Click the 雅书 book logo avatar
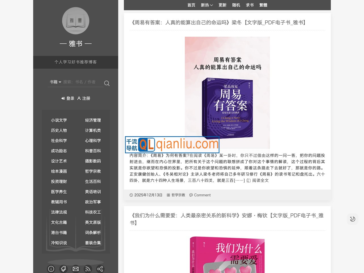Image resolution: width=364 pixels, height=273 pixels. tap(76, 21)
